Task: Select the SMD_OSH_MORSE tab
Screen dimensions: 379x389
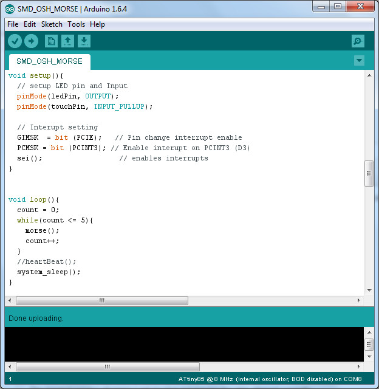Action: point(50,61)
